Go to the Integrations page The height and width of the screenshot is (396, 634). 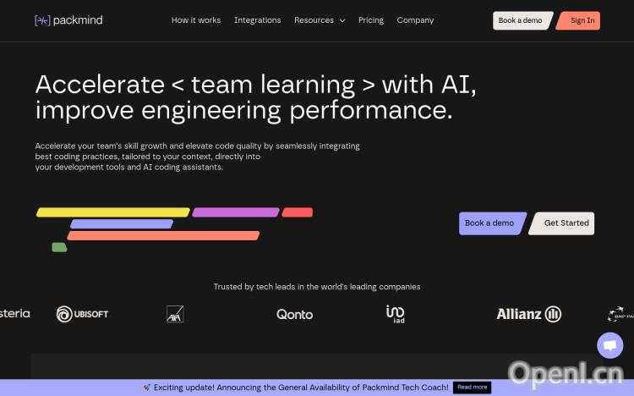coord(257,20)
